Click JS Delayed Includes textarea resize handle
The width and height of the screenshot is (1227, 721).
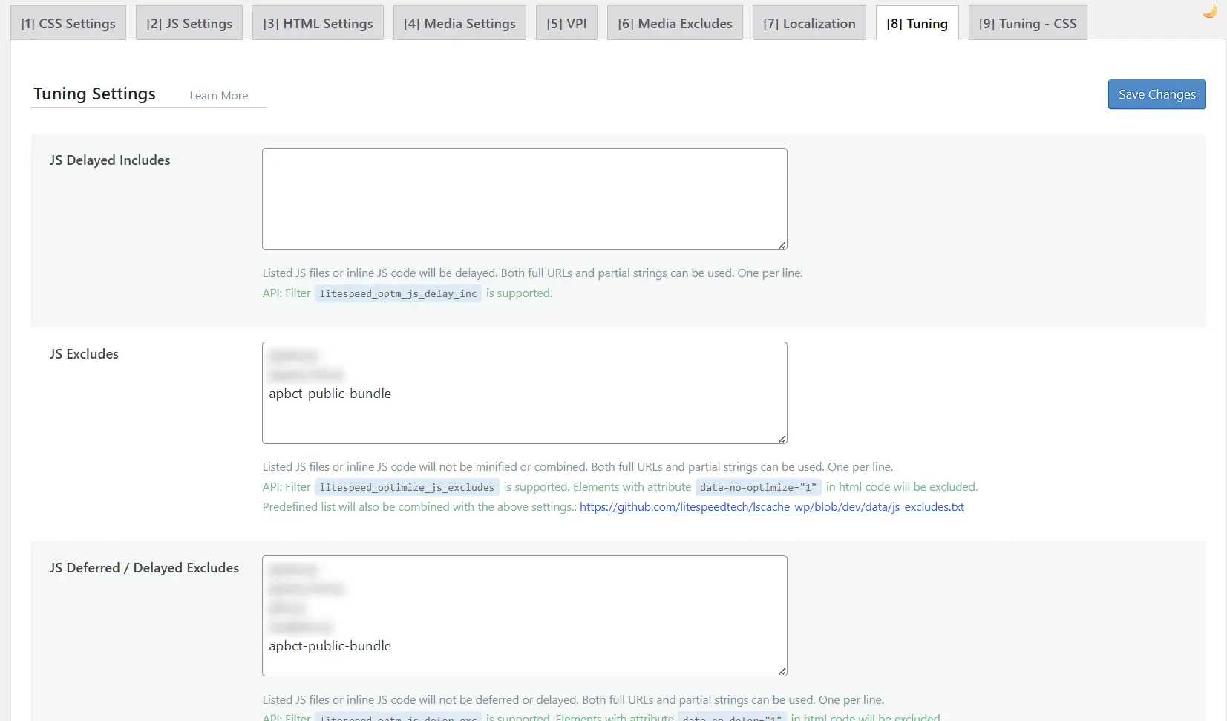782,245
